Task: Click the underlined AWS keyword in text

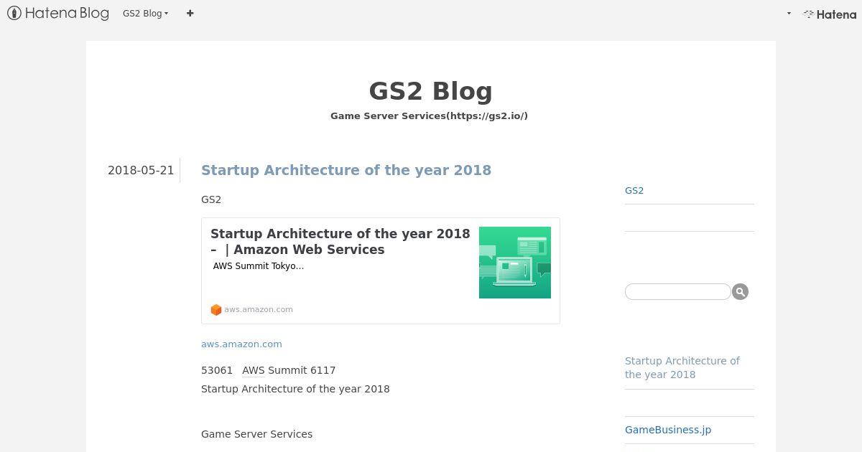Action: 254,370
